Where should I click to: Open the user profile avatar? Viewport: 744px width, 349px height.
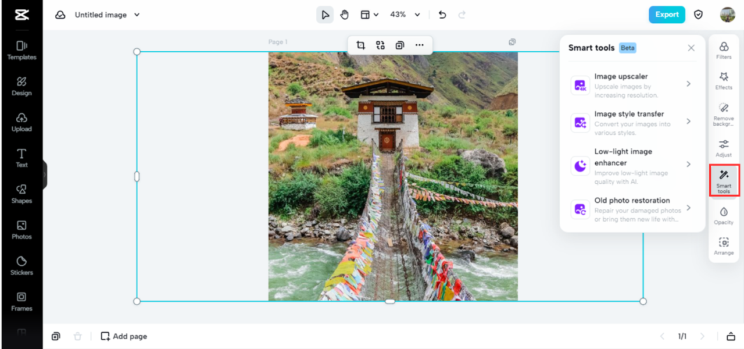click(x=727, y=15)
